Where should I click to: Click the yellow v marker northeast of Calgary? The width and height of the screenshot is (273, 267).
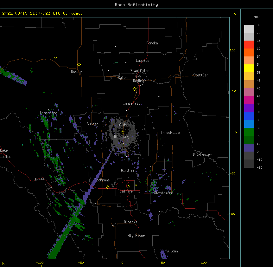[x=136, y=185]
